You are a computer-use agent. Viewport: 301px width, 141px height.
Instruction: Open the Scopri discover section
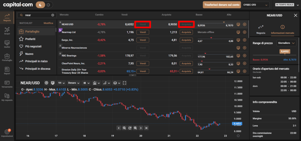(x=7, y=30)
